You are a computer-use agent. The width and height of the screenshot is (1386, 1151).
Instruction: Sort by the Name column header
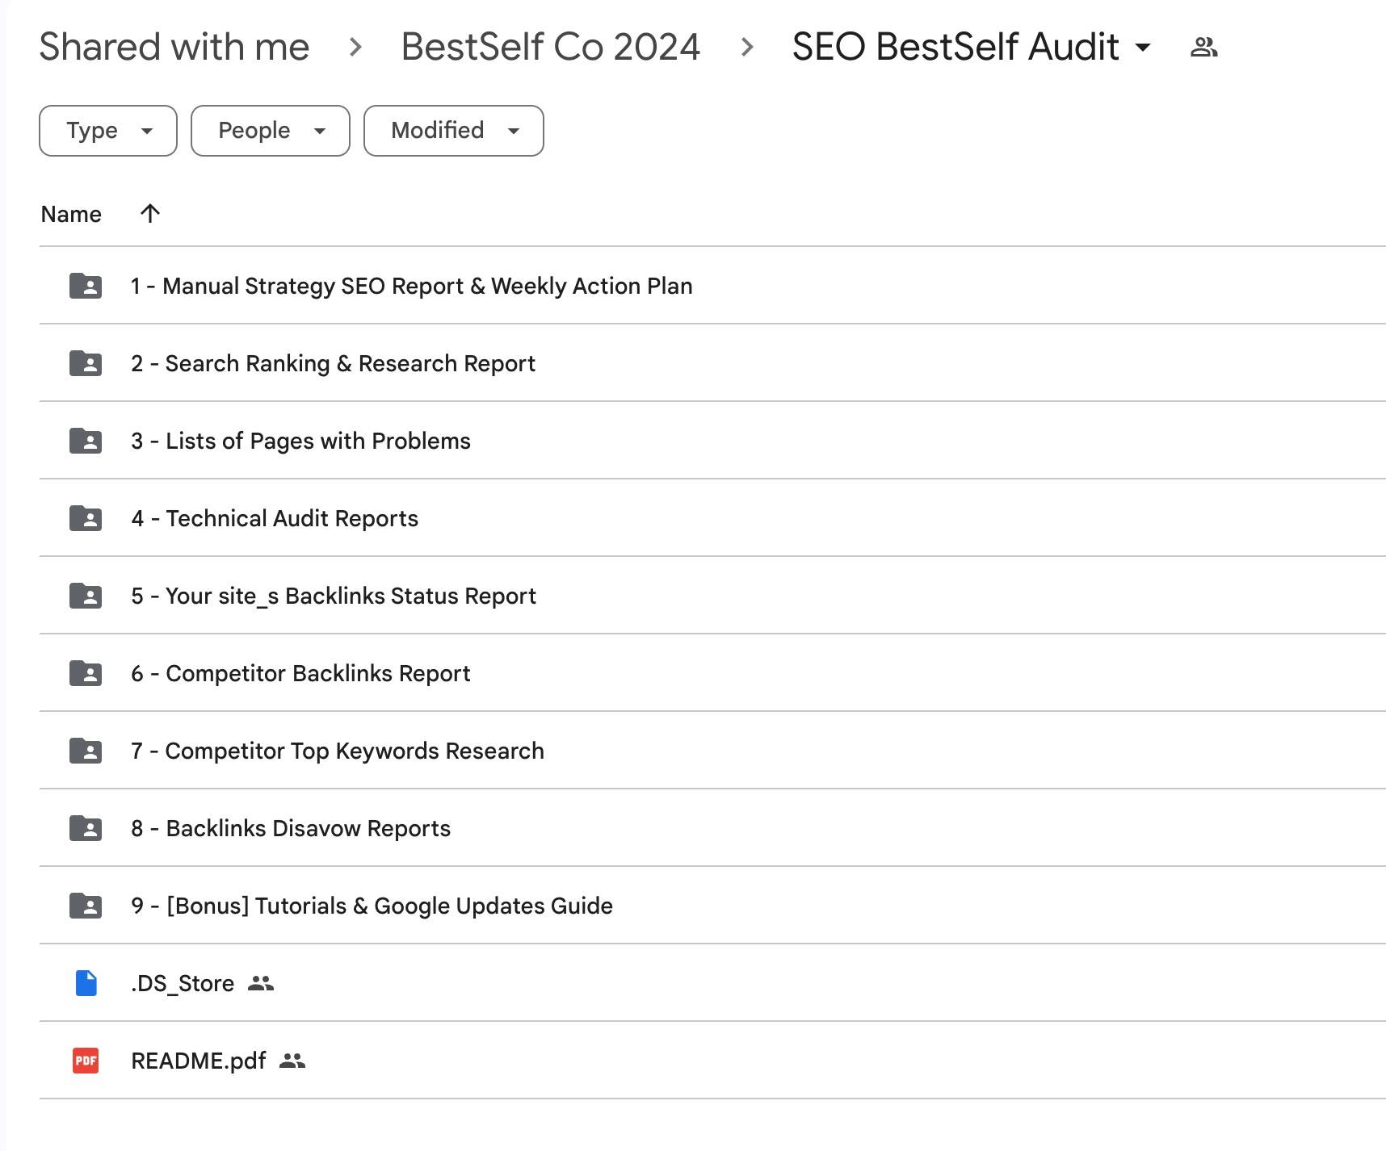[71, 214]
